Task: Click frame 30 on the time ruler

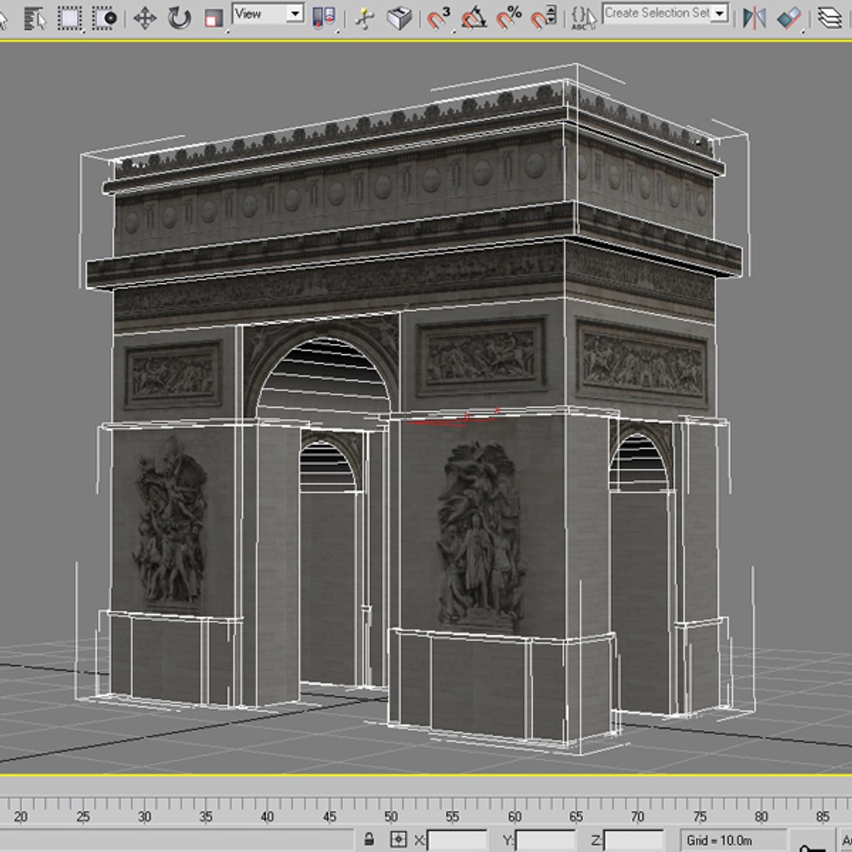Action: (144, 816)
